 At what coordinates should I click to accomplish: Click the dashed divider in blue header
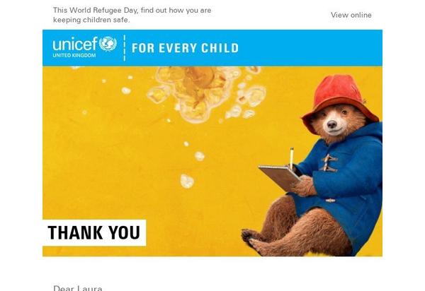(125, 48)
